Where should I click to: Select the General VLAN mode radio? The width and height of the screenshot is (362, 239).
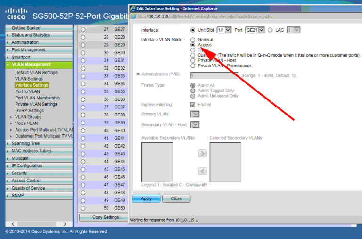click(x=193, y=40)
